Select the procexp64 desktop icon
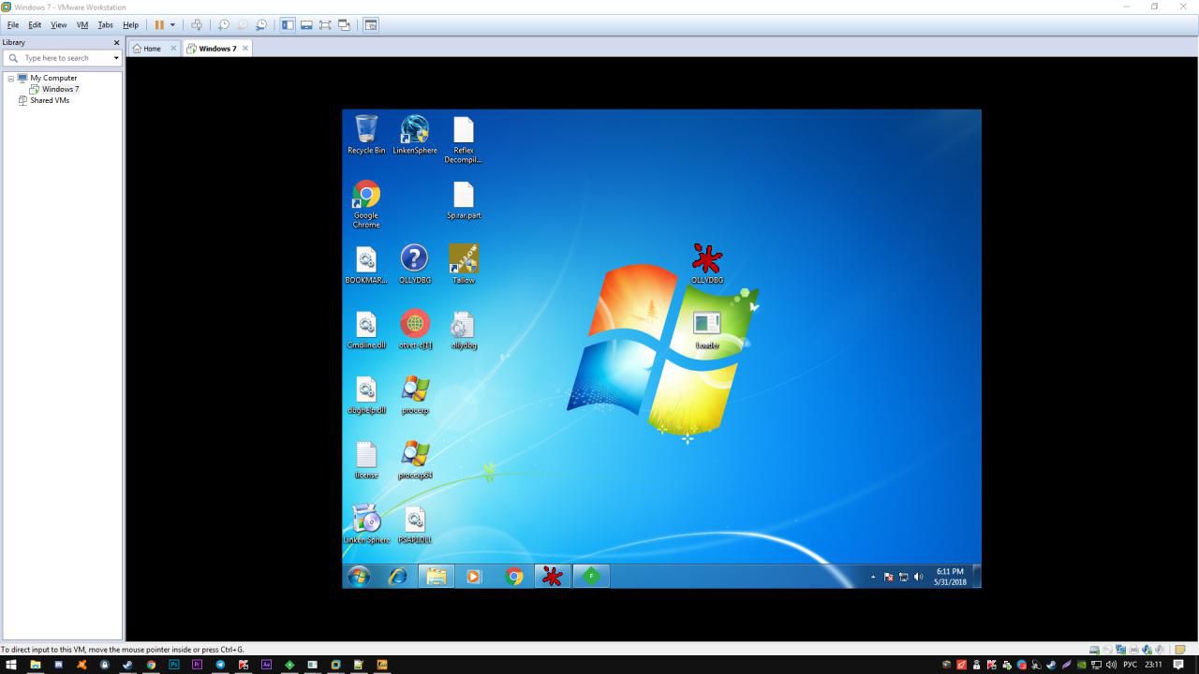This screenshot has width=1199, height=674. pyautogui.click(x=415, y=460)
